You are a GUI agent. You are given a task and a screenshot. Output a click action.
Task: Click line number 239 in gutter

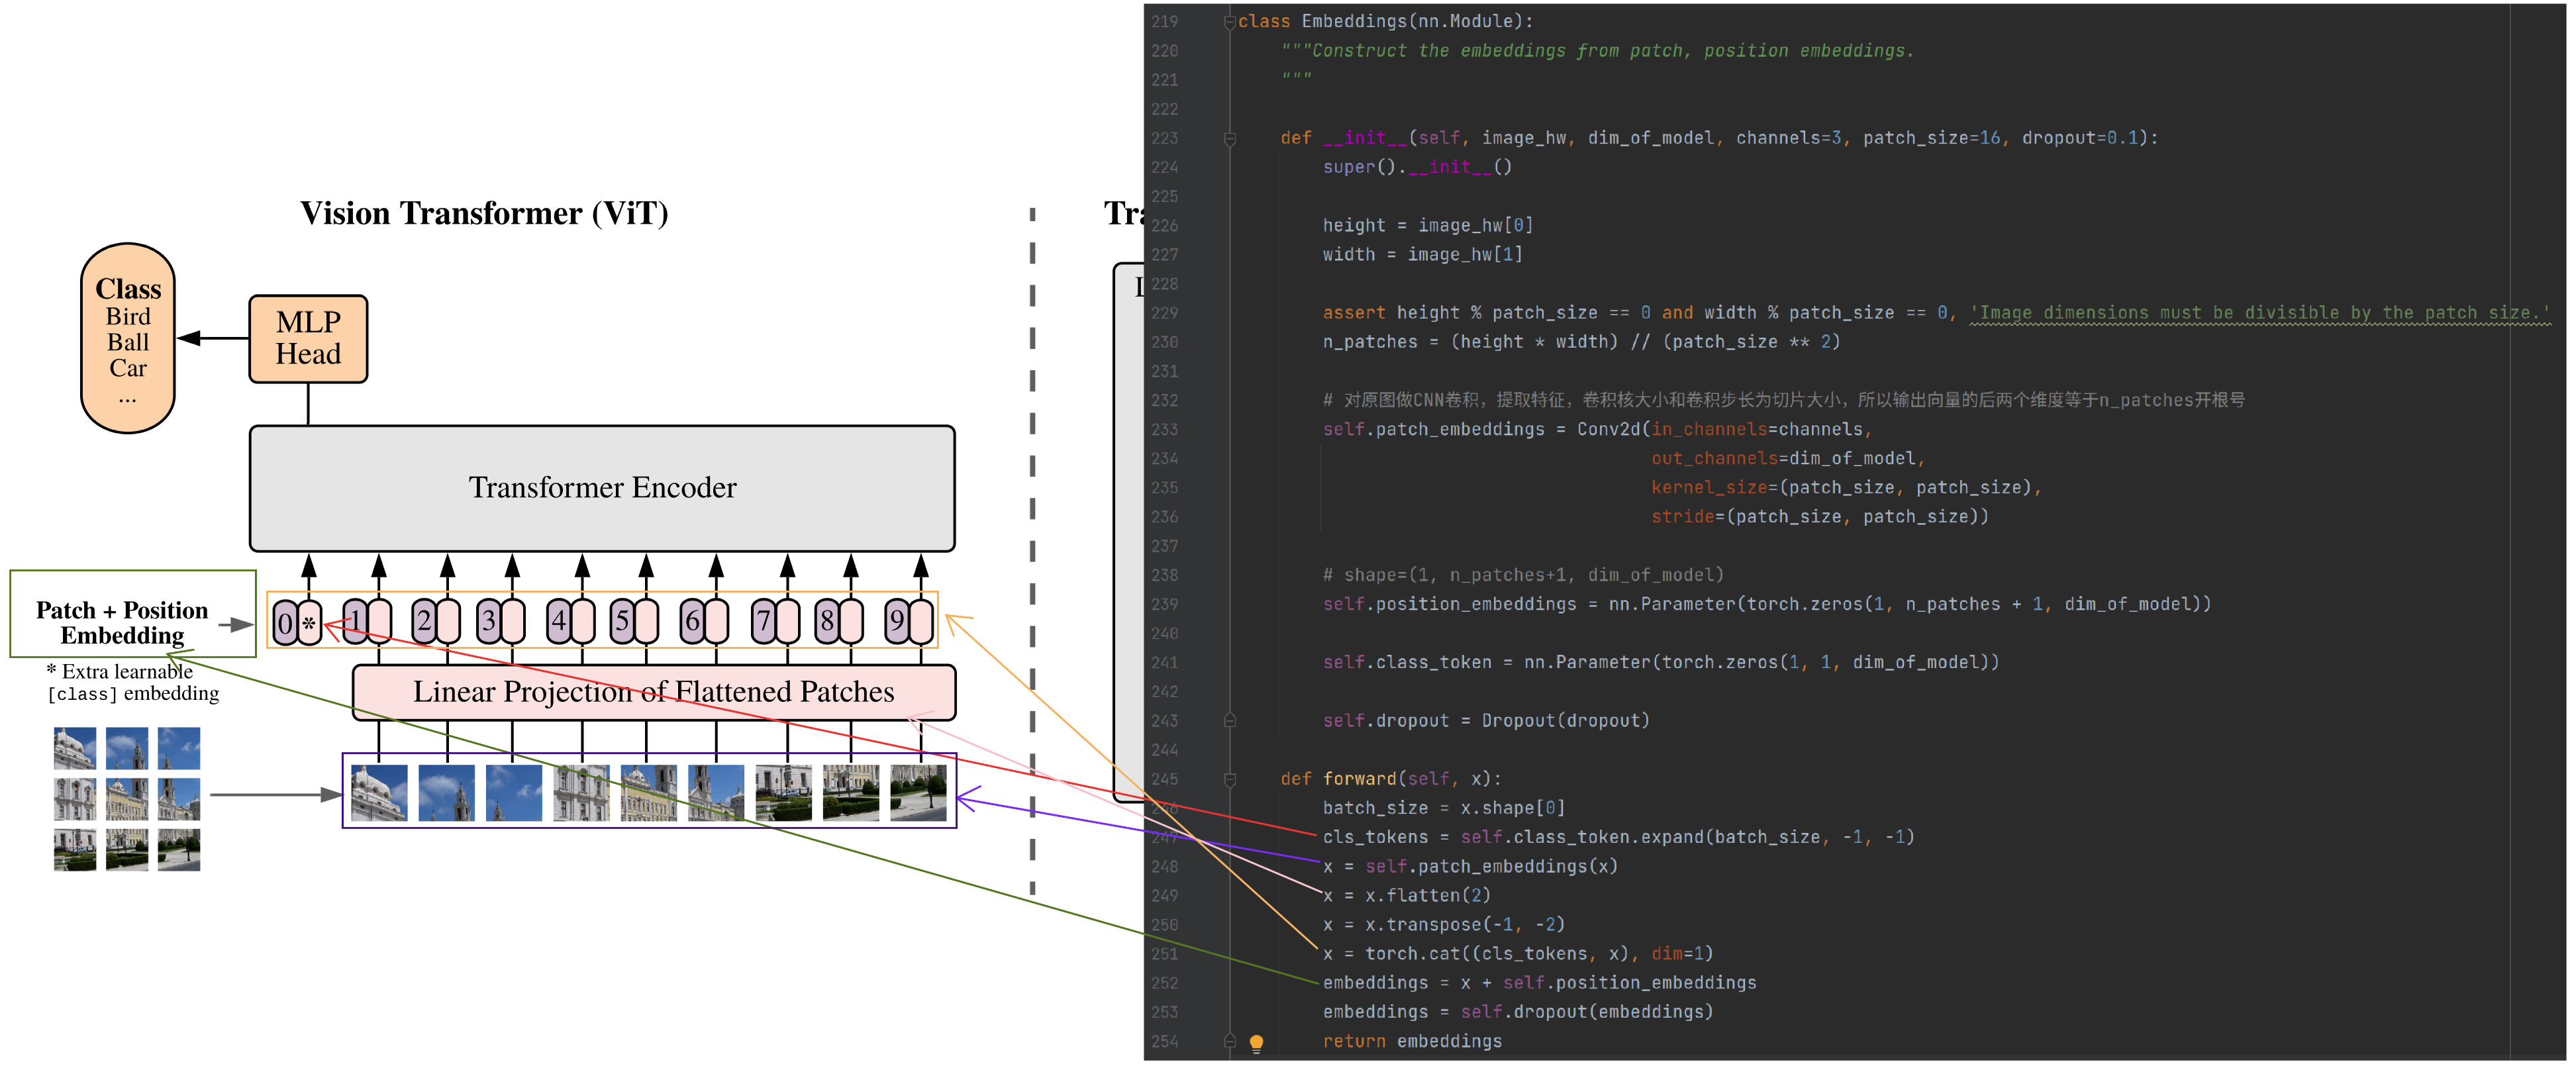[1164, 604]
